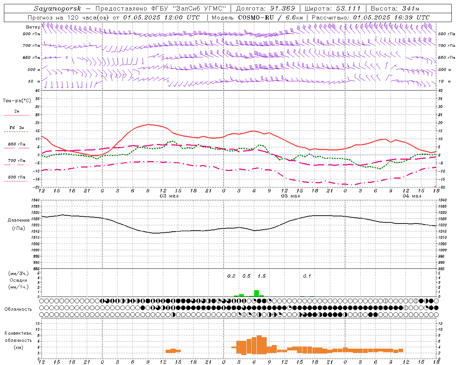Click the '(мм/1ч.)' unit label
This screenshot has width=457, height=365.
(19, 287)
